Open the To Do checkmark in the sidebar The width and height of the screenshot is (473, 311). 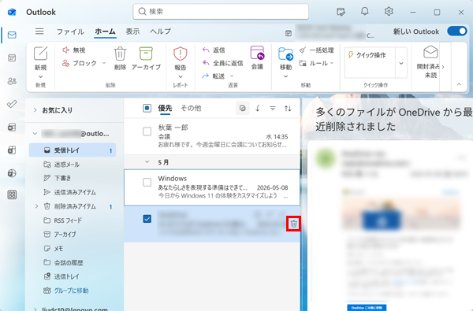(12, 104)
